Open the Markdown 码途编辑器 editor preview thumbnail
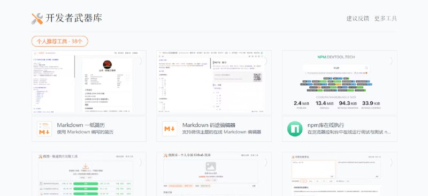Screen dimensions: 428x196 pyautogui.click(x=214, y=82)
